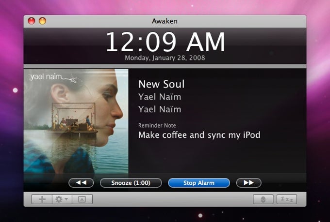Add a new alarm with plus icon
Screen dimensions: 330x222
point(42,199)
